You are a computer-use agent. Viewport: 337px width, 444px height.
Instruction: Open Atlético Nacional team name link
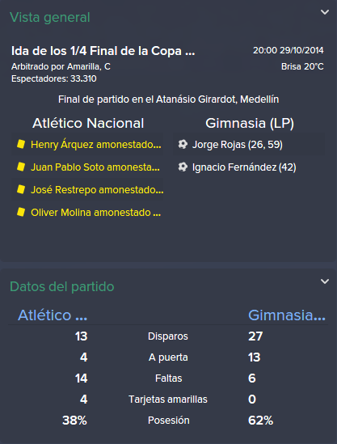(88, 123)
